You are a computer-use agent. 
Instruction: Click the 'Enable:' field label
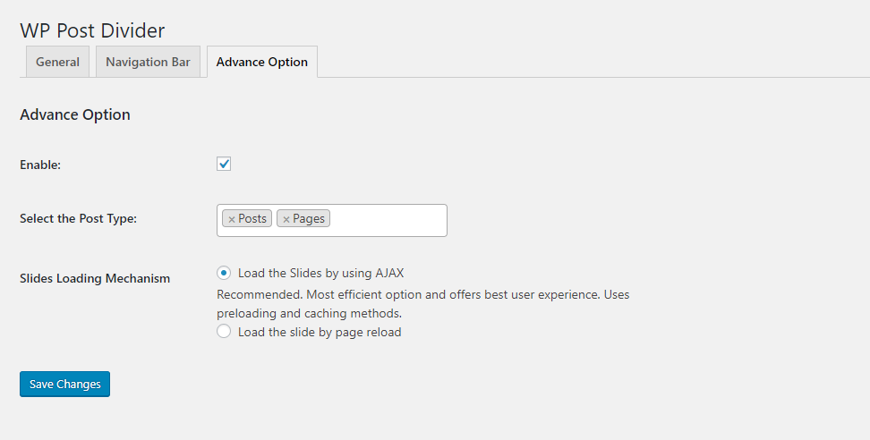[x=40, y=165]
